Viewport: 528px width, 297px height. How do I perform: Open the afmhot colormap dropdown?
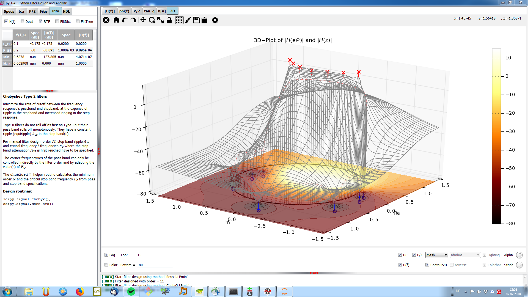465,255
